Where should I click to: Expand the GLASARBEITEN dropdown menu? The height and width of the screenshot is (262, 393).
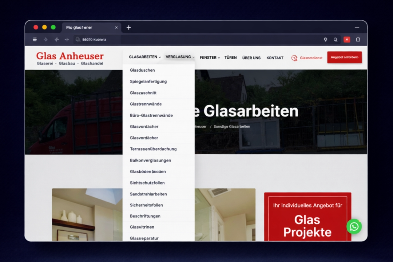[143, 57]
